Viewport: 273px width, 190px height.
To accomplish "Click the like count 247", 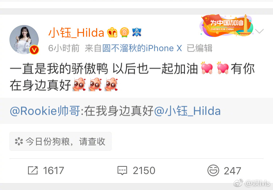I will (233, 171).
